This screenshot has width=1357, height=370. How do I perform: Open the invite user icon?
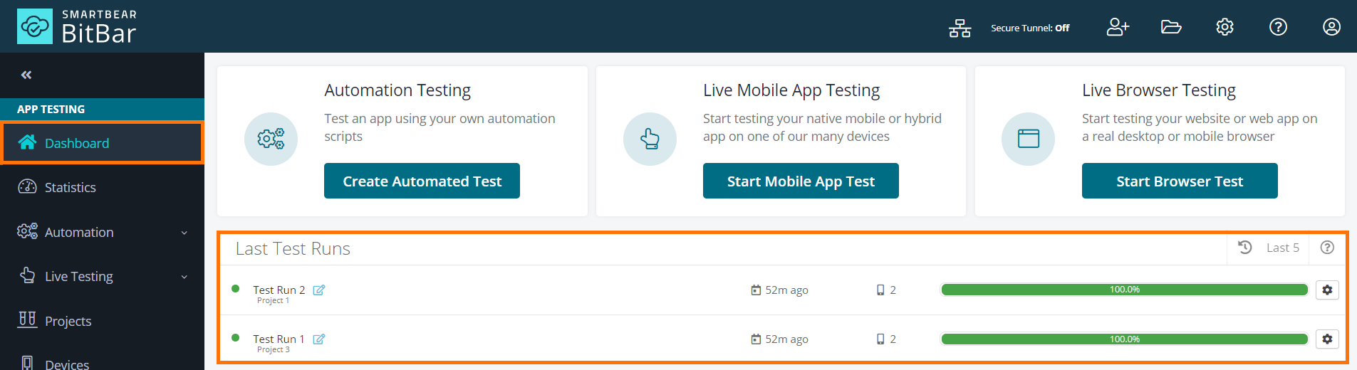(x=1117, y=27)
